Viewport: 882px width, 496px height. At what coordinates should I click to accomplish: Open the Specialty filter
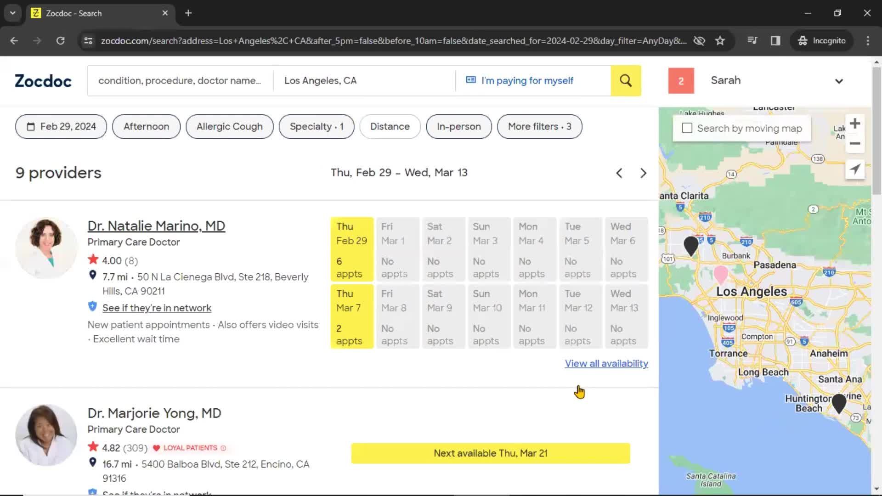tap(317, 126)
